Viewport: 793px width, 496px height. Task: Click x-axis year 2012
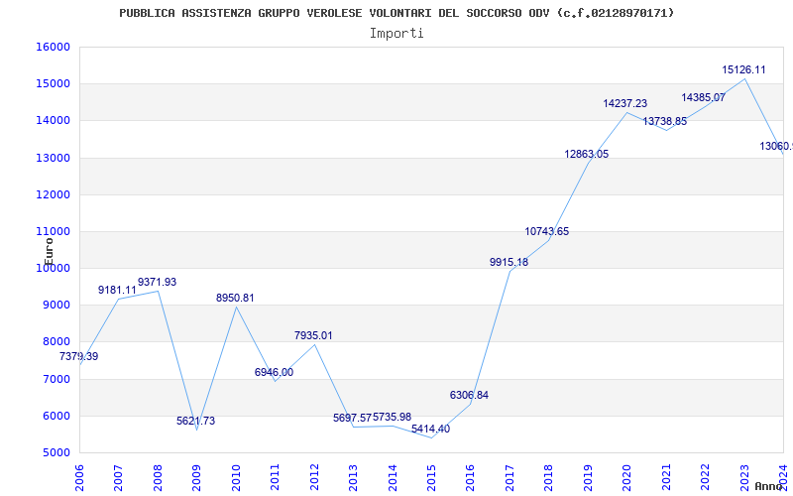pos(314,476)
